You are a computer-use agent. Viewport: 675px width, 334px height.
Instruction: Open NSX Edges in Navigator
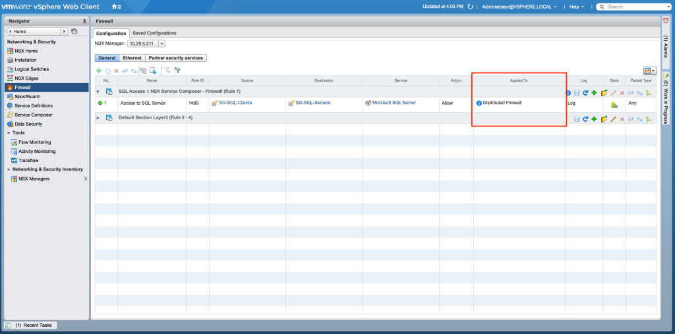[x=26, y=78]
